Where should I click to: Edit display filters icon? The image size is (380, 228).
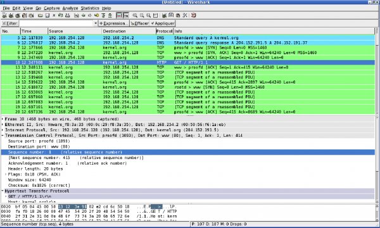[x=171, y=15]
